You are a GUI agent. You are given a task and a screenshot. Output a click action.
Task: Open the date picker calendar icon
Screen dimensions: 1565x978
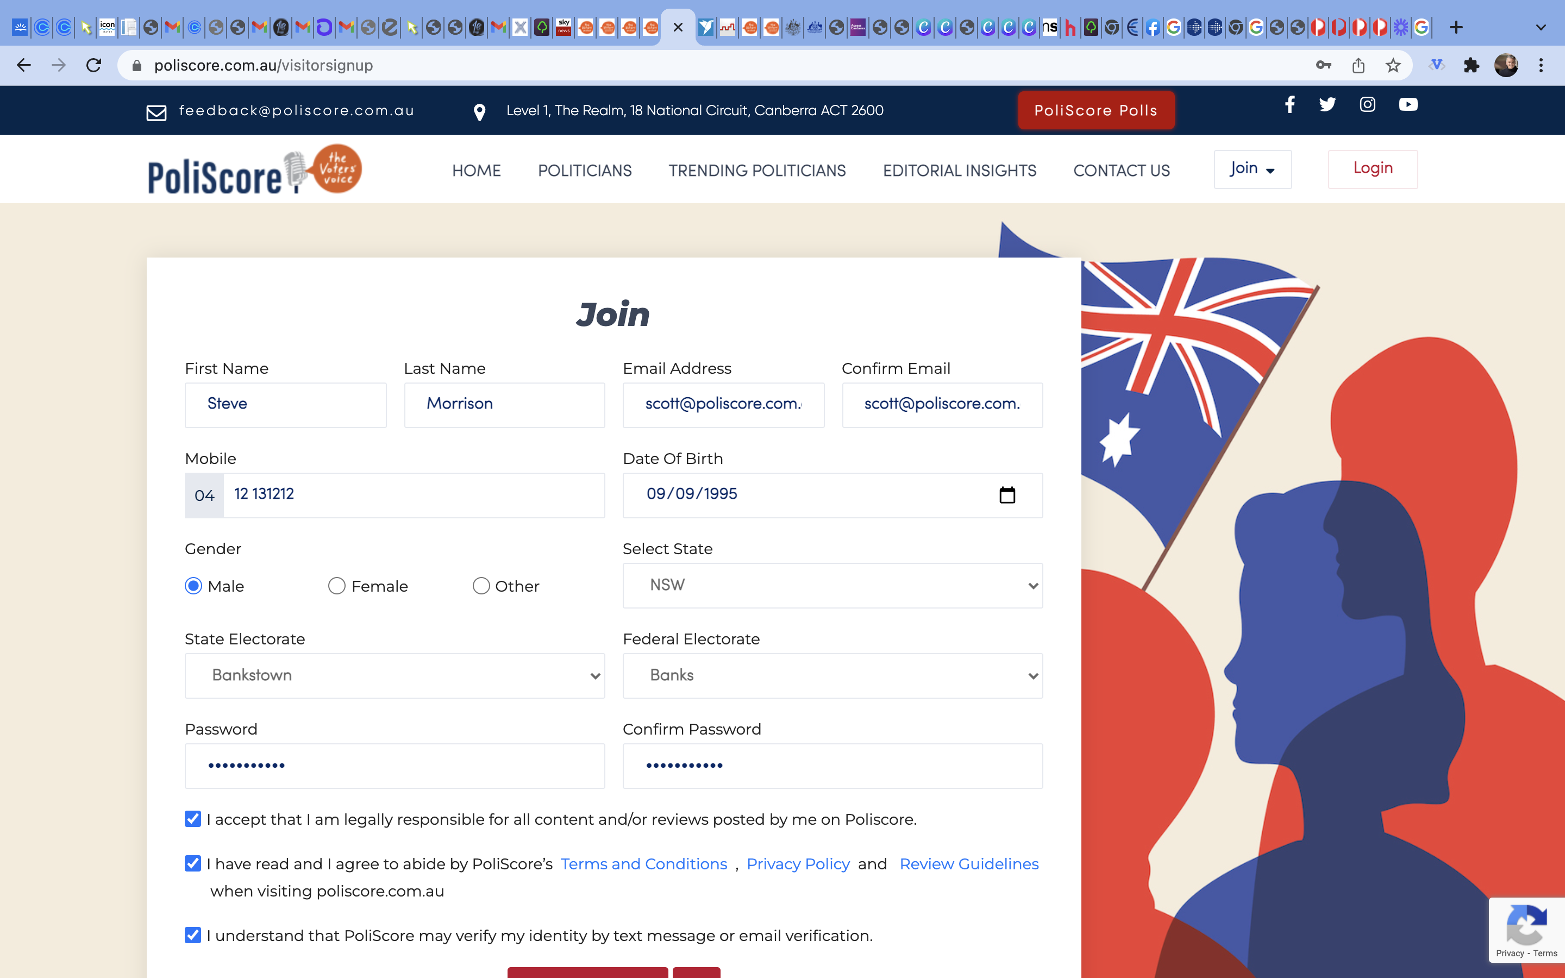pyautogui.click(x=1007, y=495)
